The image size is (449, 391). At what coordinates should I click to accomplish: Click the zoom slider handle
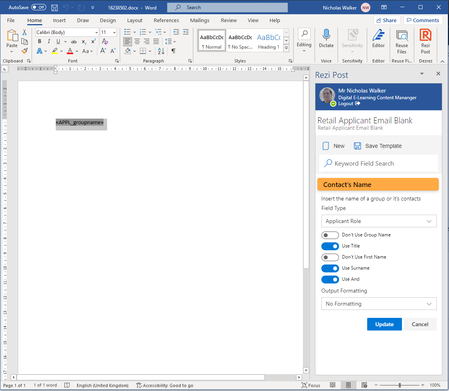click(x=400, y=385)
